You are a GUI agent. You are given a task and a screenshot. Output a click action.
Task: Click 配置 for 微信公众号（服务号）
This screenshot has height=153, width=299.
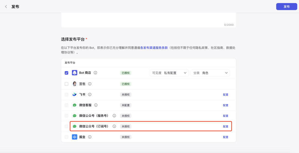(226, 116)
